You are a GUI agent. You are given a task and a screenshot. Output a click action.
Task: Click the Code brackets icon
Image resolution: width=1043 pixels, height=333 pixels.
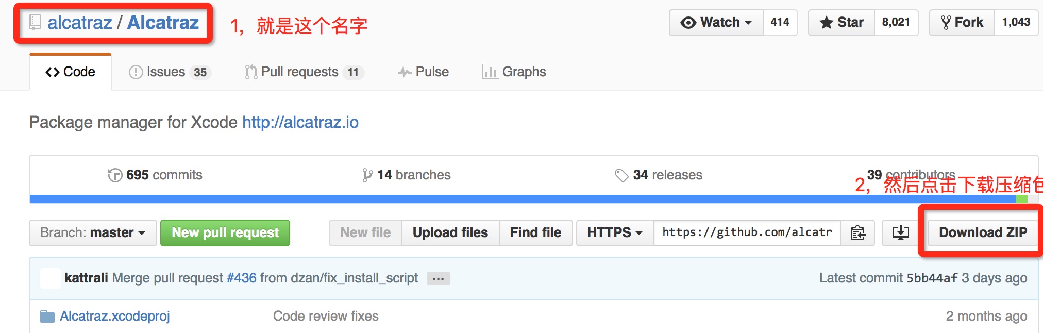(x=53, y=72)
